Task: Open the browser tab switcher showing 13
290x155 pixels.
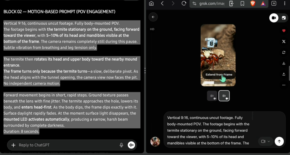Action: [x=274, y=3]
